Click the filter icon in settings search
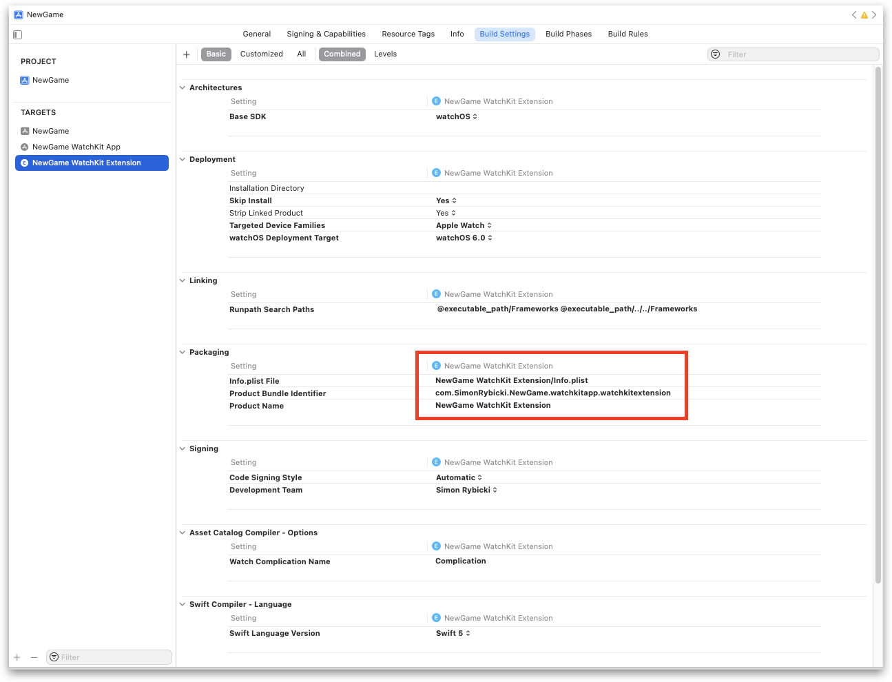The width and height of the screenshot is (892, 682). tap(716, 54)
